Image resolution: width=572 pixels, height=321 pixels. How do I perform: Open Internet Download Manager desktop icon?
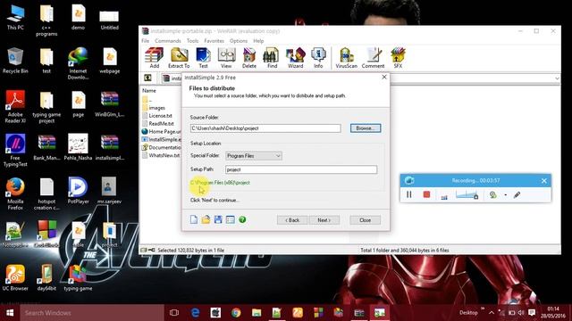pyautogui.click(x=78, y=63)
